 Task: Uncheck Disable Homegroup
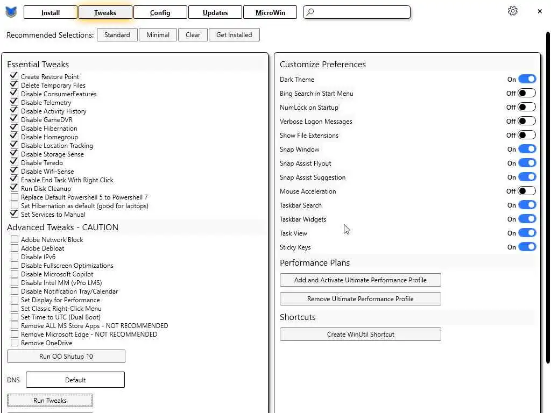[15, 137]
